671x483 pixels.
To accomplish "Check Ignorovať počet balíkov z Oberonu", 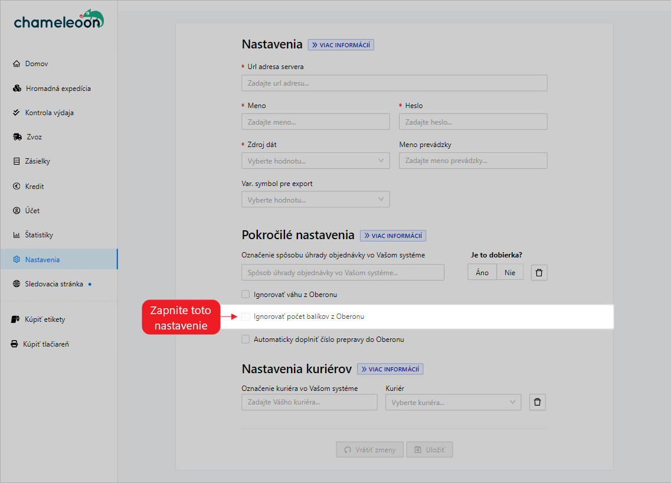I will (x=246, y=316).
